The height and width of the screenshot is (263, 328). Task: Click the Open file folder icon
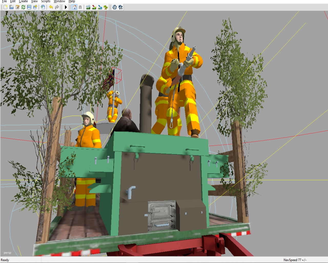click(12, 7)
